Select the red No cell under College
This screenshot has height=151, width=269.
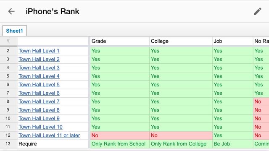181,135
